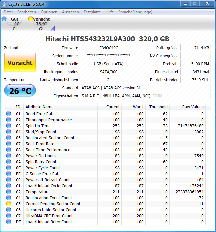
Task: Click the yellow status orb for drive G:
Action: tap(30, 19)
